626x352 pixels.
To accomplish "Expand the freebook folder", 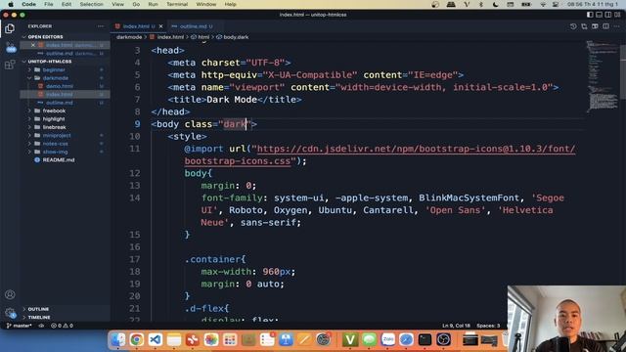I will (x=54, y=110).
